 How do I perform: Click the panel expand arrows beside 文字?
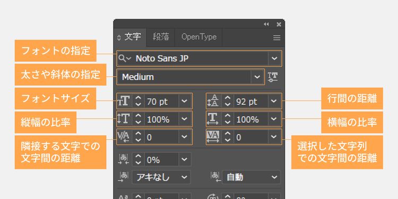(x=119, y=38)
